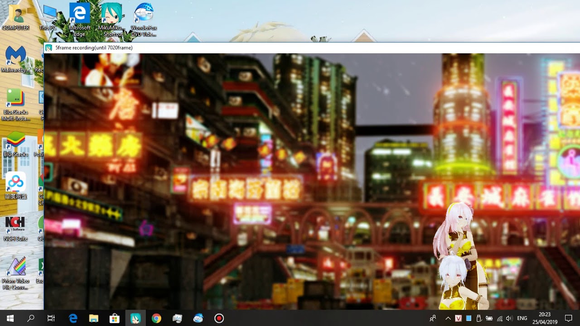This screenshot has width=580, height=326.
Task: Click the red V antivirus tray icon
Action: pyautogui.click(x=459, y=318)
